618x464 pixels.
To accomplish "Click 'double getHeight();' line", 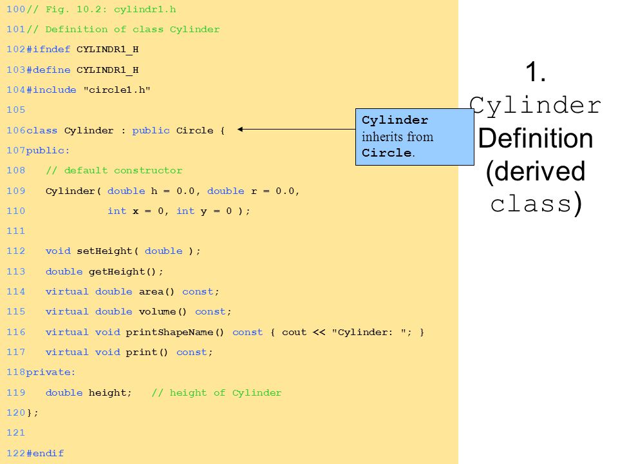I will click(104, 271).
